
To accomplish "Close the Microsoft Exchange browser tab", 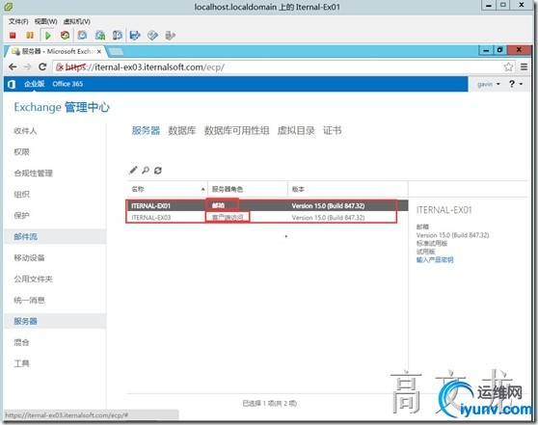I will [98, 51].
